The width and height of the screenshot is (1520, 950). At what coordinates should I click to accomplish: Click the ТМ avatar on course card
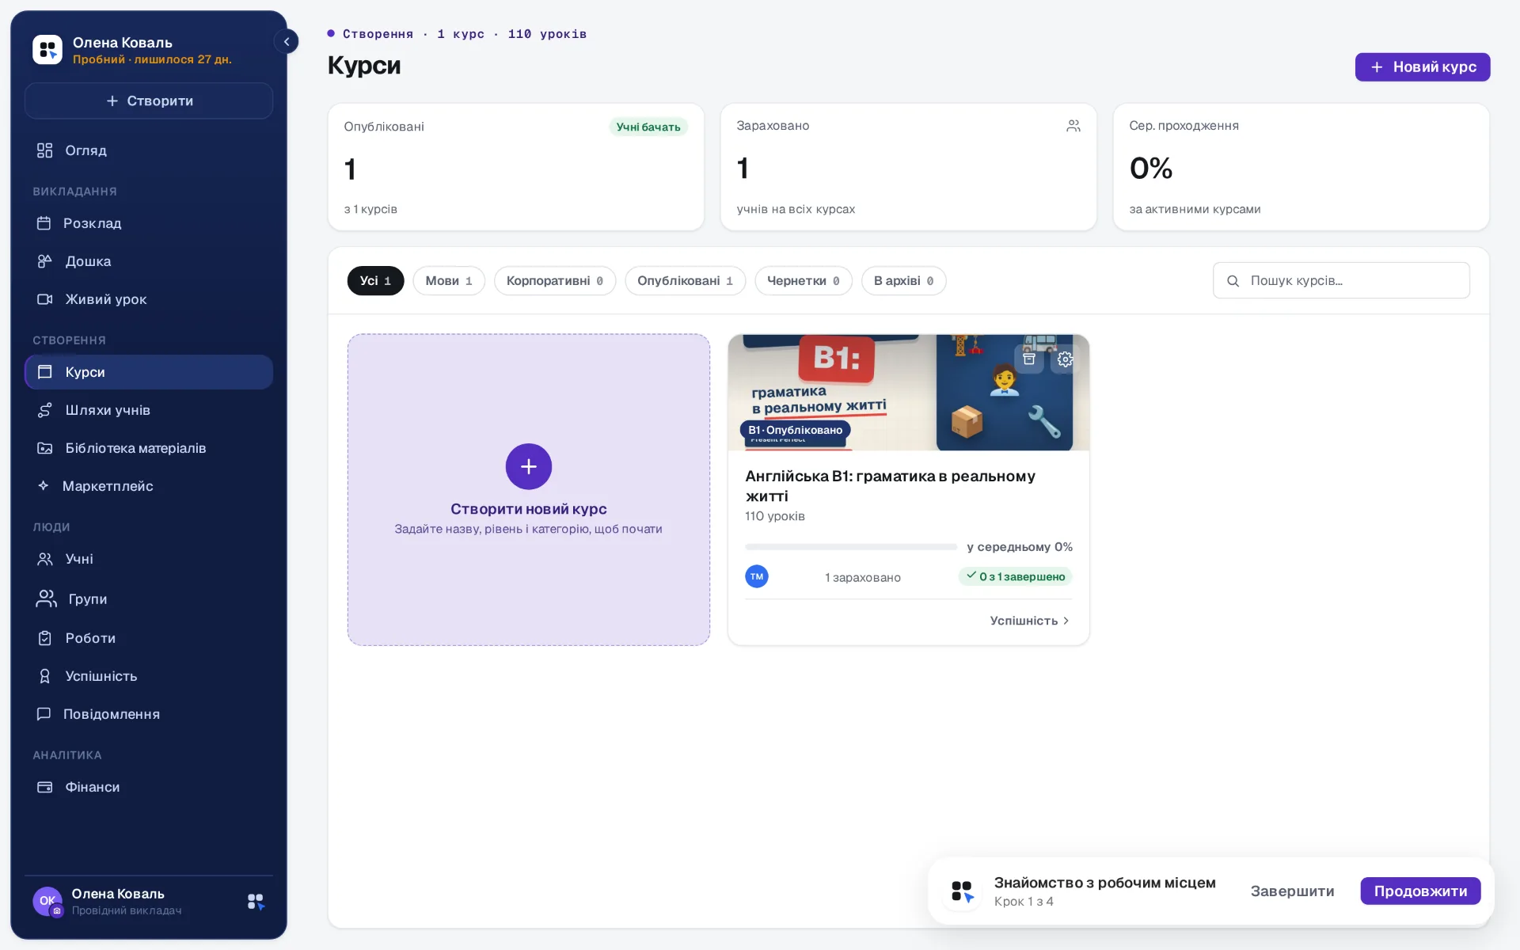[x=757, y=576]
